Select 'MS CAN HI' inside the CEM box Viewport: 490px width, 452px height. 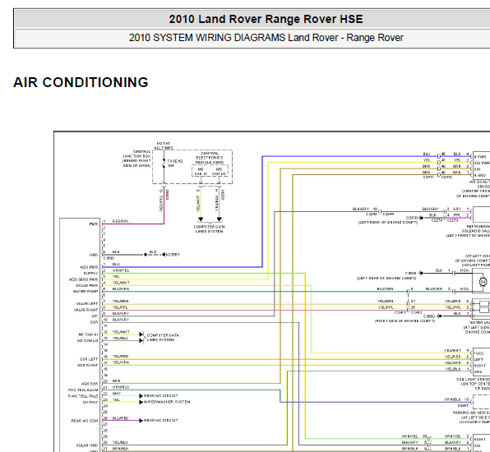pos(201,172)
